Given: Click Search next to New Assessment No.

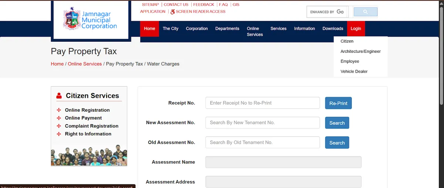Looking at the screenshot, I should [x=337, y=123].
